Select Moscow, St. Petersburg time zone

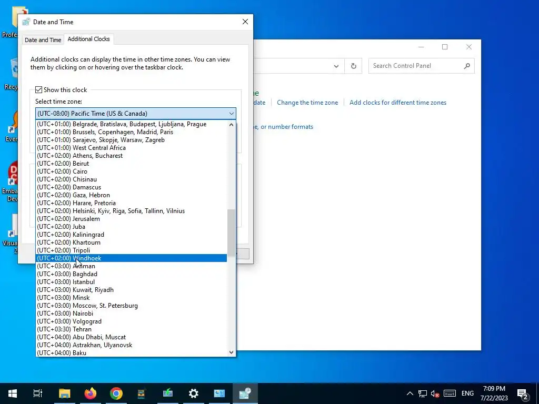coord(131,306)
